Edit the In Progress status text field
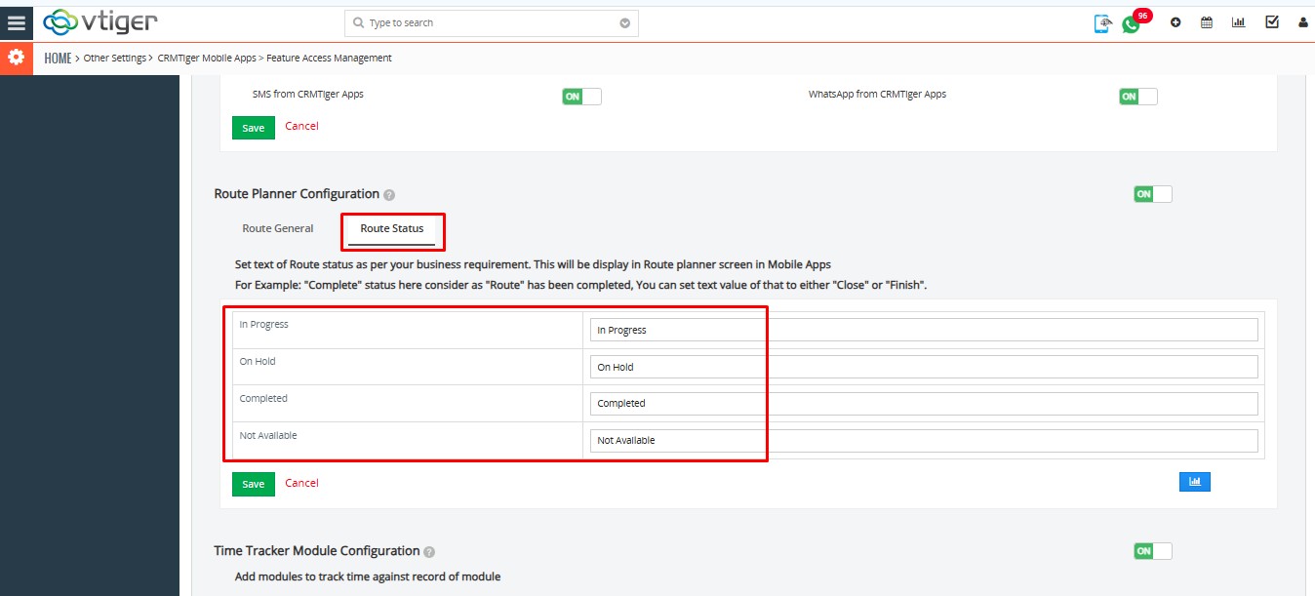 (x=924, y=330)
